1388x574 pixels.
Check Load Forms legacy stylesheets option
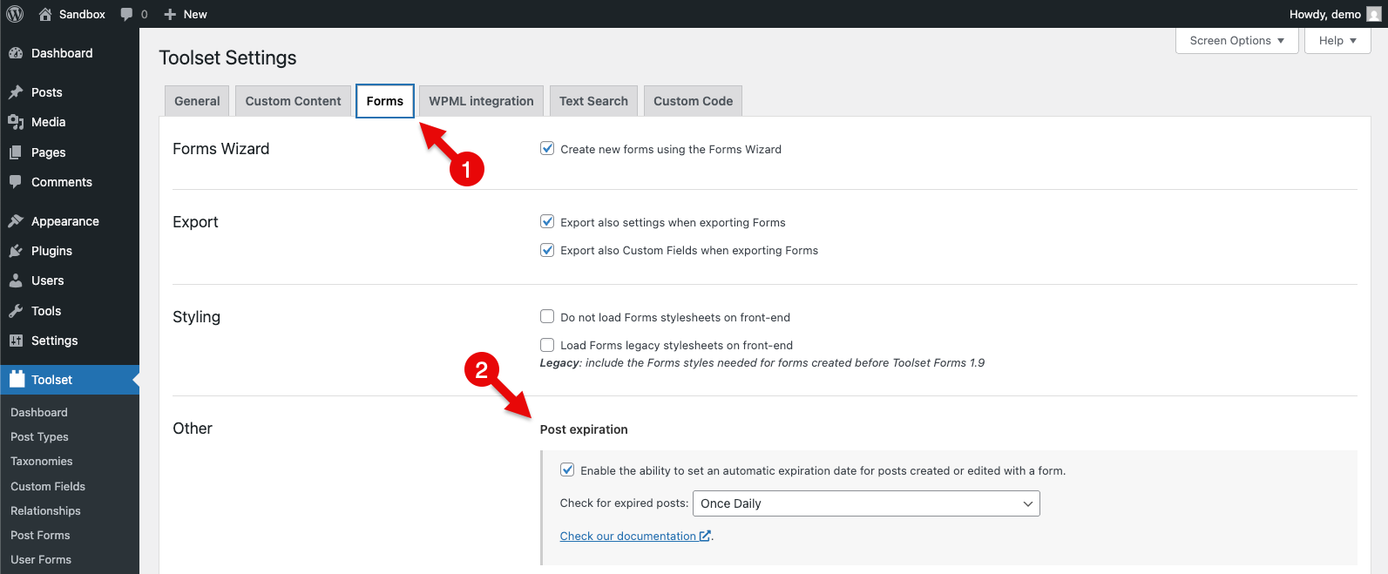[547, 344]
